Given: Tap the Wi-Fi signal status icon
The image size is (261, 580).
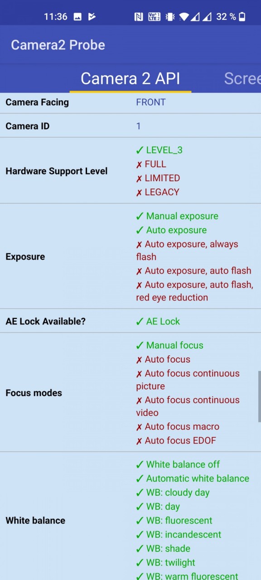Looking at the screenshot, I should point(184,17).
